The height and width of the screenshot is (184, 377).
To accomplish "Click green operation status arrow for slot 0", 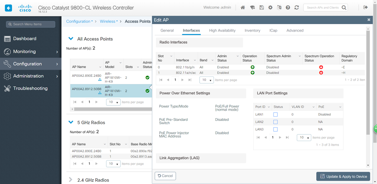I will tap(252, 67).
